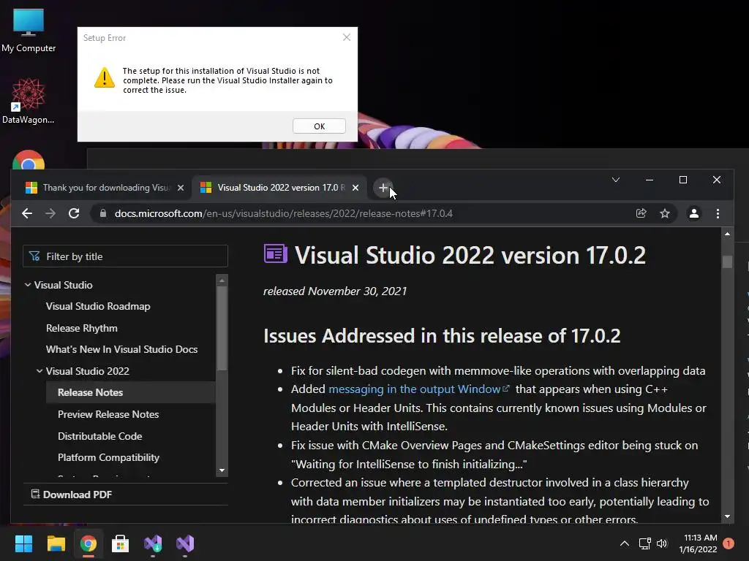Screen dimensions: 749x561
Task: Open 'messaging in the output Window' link
Action: point(418,389)
